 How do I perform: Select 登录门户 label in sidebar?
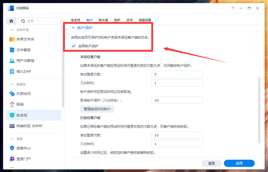coord(23,159)
